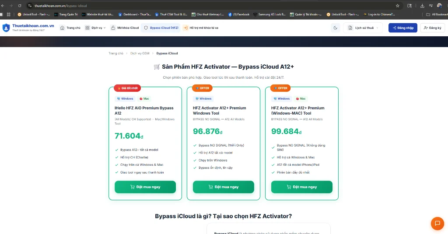The width and height of the screenshot is (448, 234).
Task: Click the Trang chủ breadcrumb link
Action: 115,53
